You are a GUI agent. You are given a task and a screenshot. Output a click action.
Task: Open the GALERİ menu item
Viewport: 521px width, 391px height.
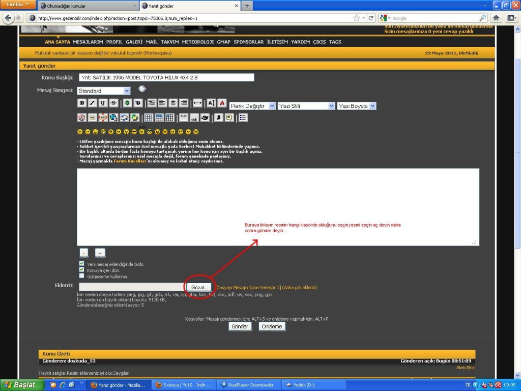[134, 42]
